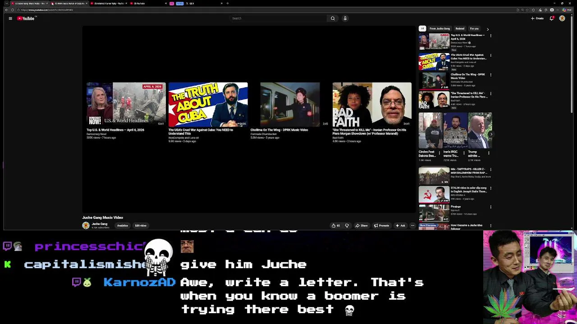Share the Juche Gang Music Video
The height and width of the screenshot is (324, 577).
[362, 226]
